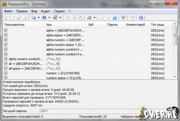Image resolution: width=180 pixels, height=121 pixels.
Task: Sort by the Пользователь column header
Action: (23, 24)
